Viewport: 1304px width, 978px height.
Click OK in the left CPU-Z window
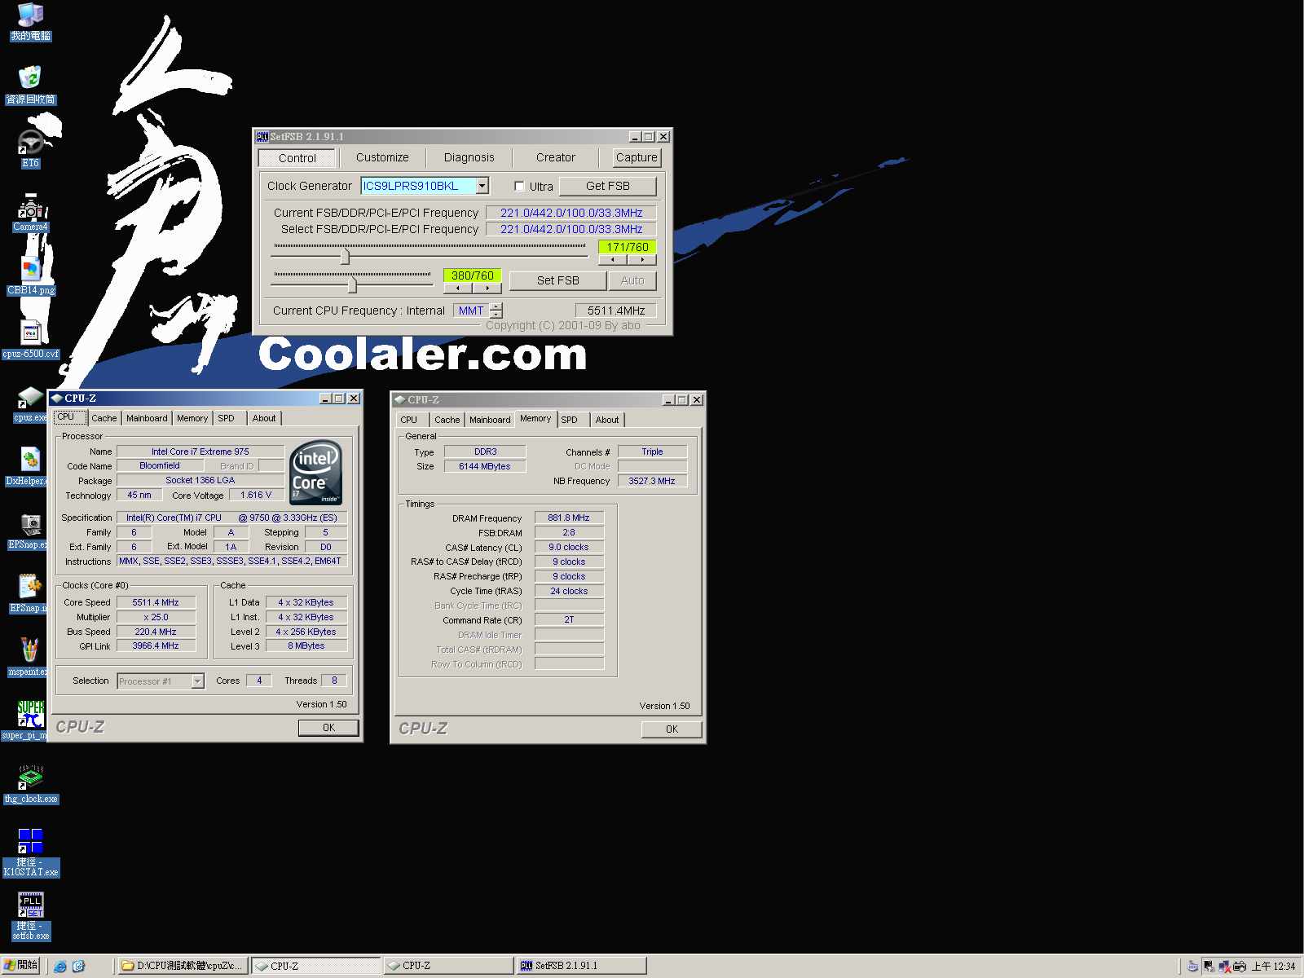click(328, 728)
